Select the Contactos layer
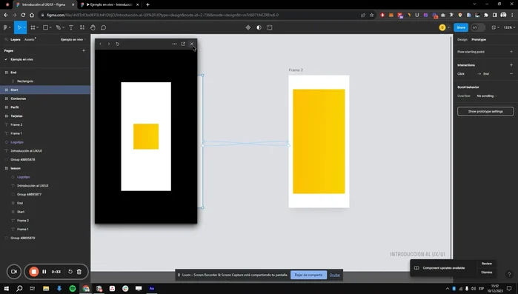This screenshot has height=294, width=518. (x=19, y=98)
